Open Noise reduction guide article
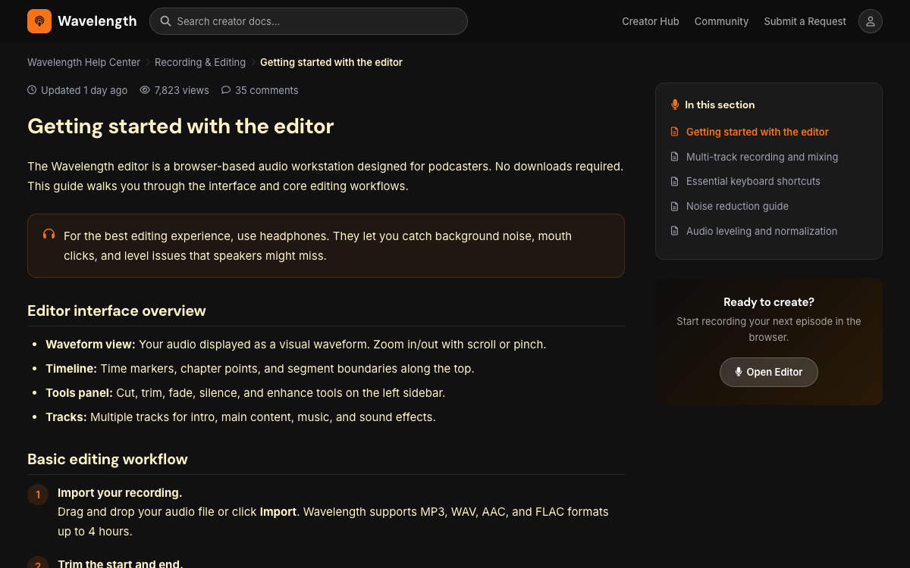Viewport: 910px width, 568px height. tap(737, 206)
